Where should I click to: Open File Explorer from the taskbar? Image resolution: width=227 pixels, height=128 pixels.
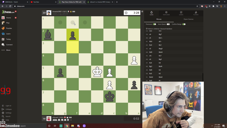click(72, 126)
